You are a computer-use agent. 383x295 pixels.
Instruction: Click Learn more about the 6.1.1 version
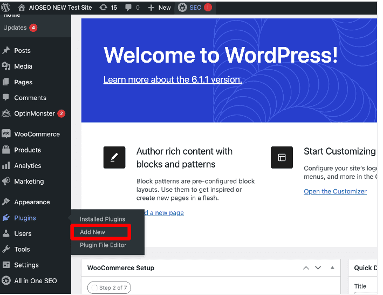pyautogui.click(x=173, y=79)
